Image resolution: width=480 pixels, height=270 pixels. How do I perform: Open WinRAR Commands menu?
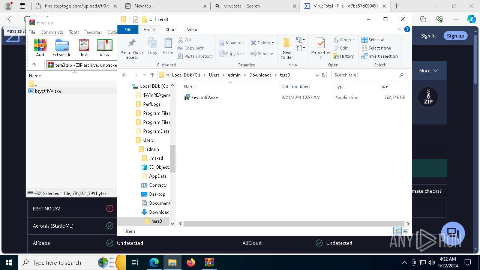point(52,32)
